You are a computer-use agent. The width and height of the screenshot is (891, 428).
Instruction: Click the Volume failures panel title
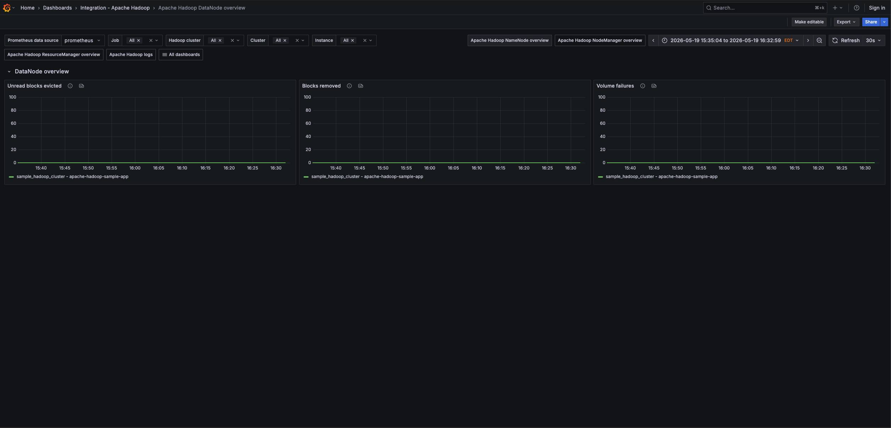pyautogui.click(x=615, y=86)
